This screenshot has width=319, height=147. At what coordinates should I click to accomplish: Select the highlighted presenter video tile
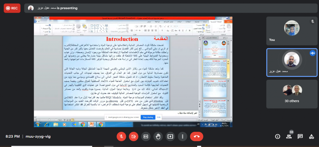pos(292,62)
